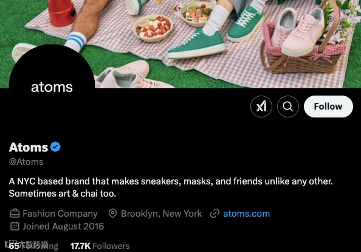View the 17.7K Followers list

tap(100, 246)
